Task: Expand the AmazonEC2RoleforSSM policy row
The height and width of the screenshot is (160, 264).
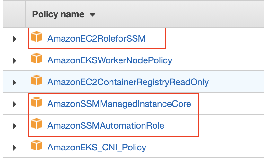Action: click(x=14, y=39)
